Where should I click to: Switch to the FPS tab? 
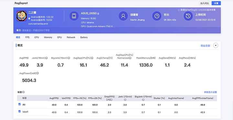coord(27,37)
